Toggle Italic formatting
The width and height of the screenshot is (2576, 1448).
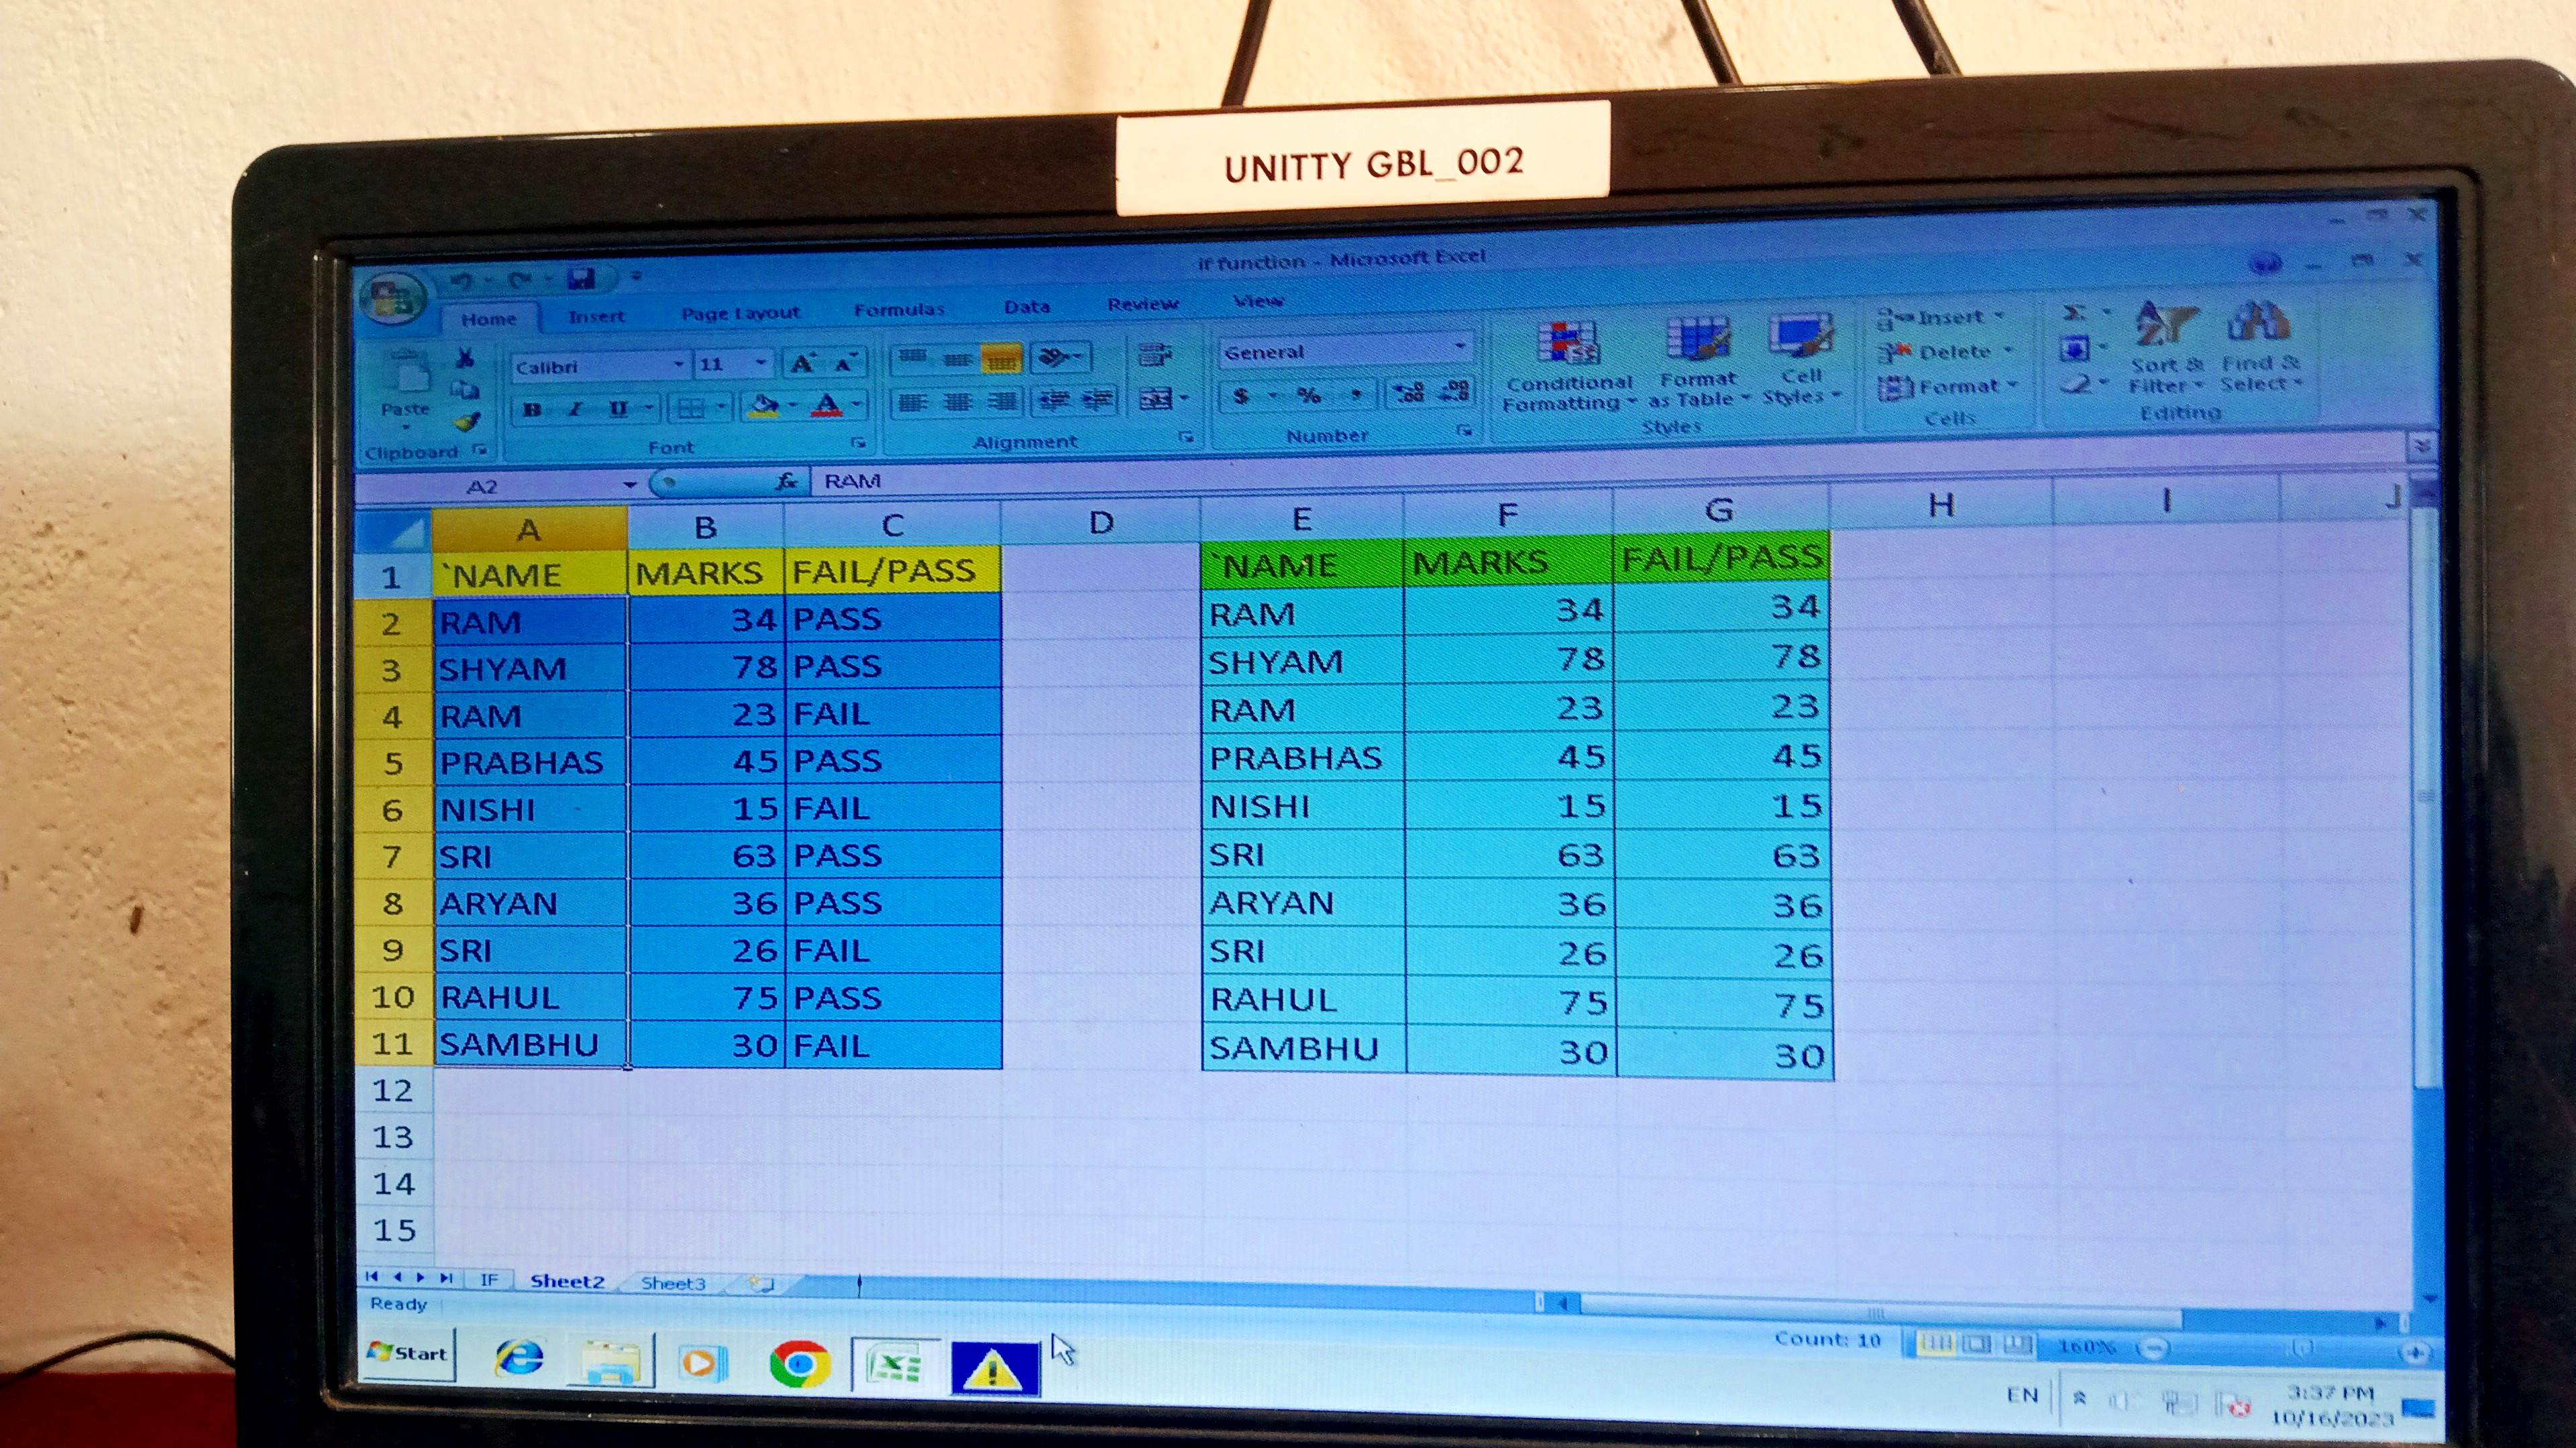pos(575,409)
